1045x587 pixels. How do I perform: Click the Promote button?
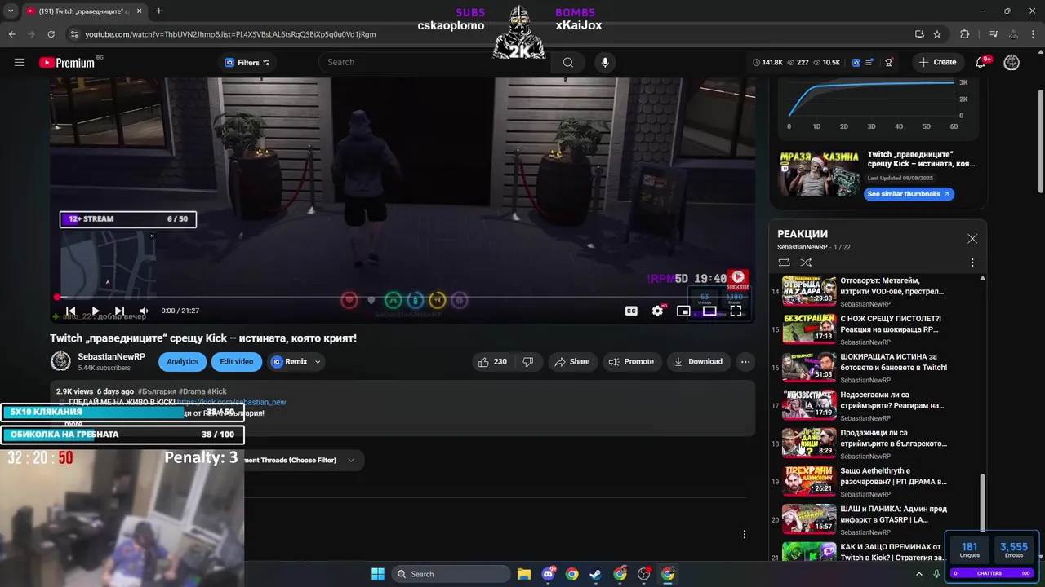tap(631, 362)
